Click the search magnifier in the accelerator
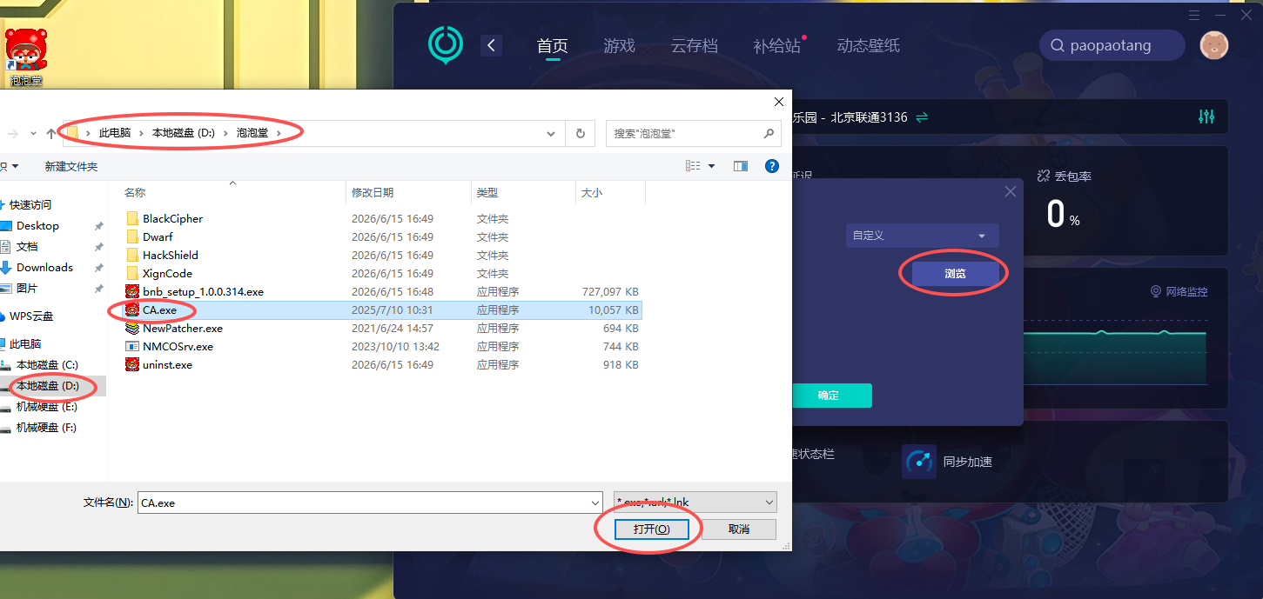This screenshot has width=1263, height=599. 1057,45
